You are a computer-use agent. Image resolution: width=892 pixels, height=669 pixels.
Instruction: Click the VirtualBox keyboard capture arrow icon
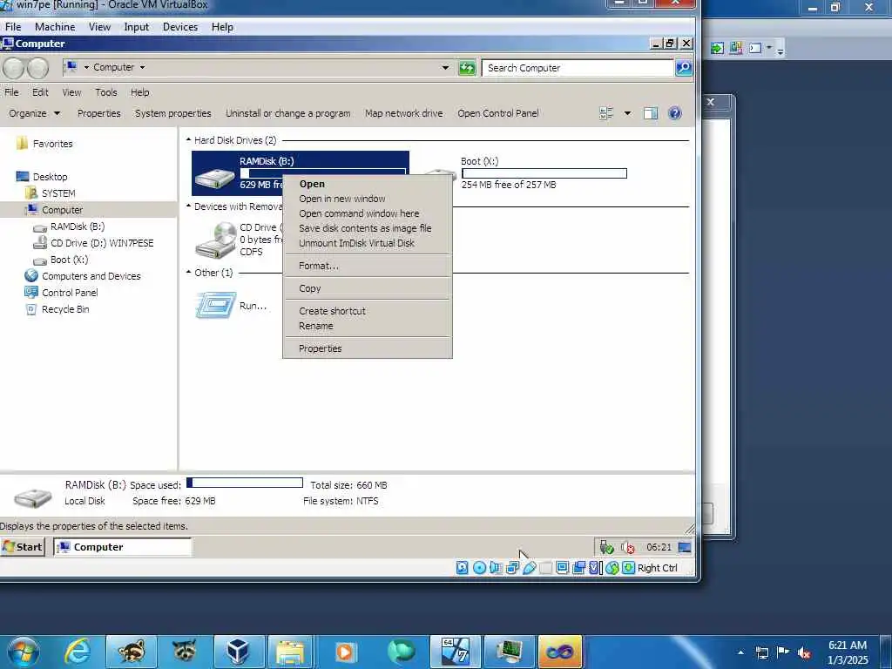point(629,568)
